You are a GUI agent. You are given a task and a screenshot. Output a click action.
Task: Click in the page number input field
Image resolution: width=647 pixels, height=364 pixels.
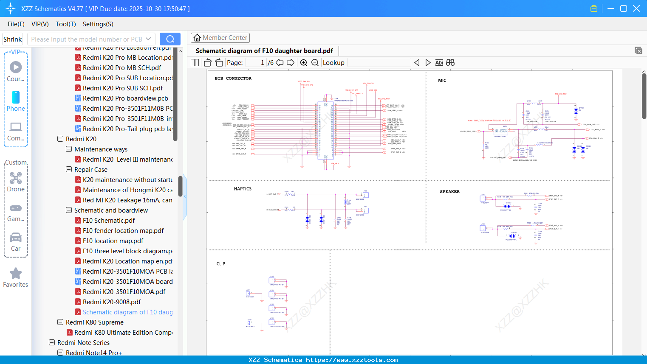[x=255, y=62]
